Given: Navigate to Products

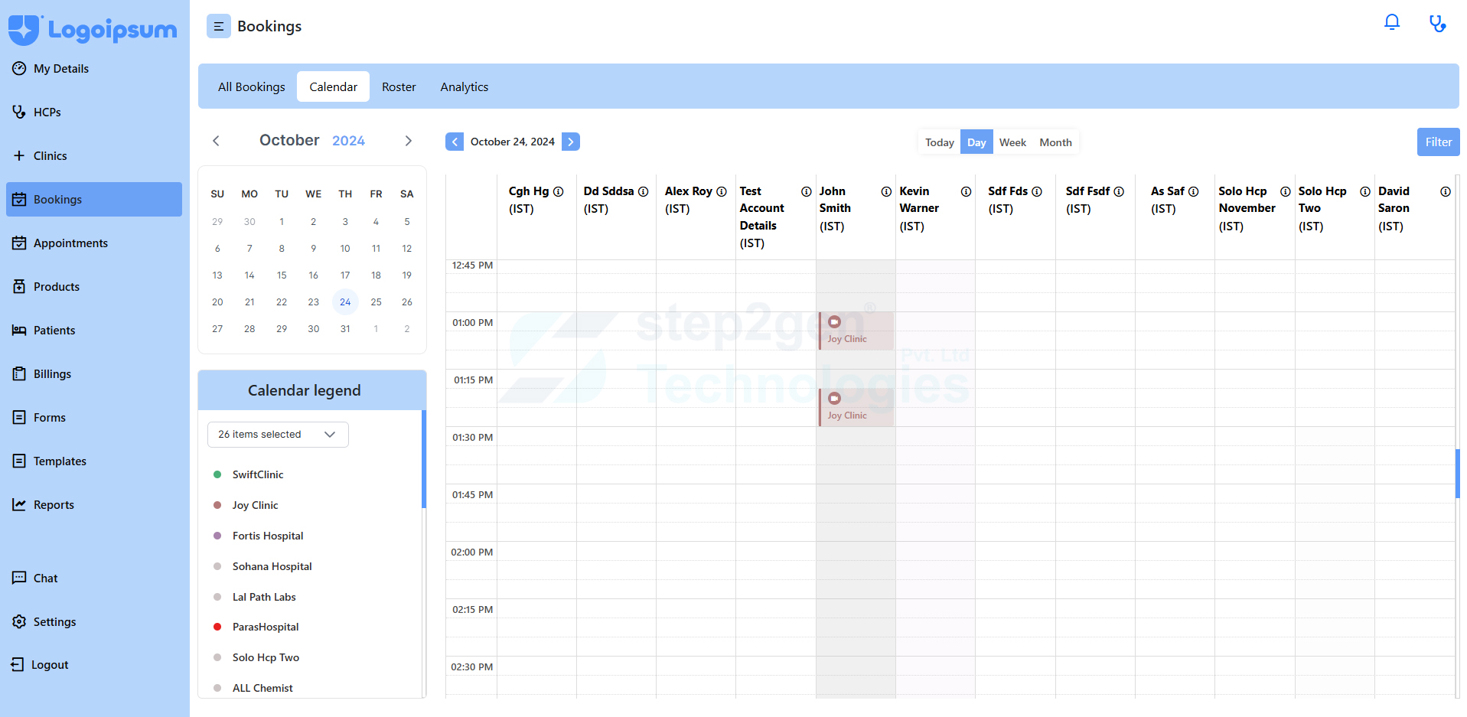Looking at the screenshot, I should point(94,287).
